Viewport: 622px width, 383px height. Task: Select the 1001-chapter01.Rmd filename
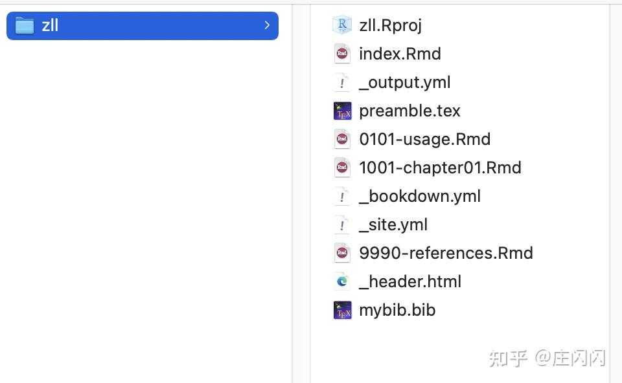[x=440, y=168]
